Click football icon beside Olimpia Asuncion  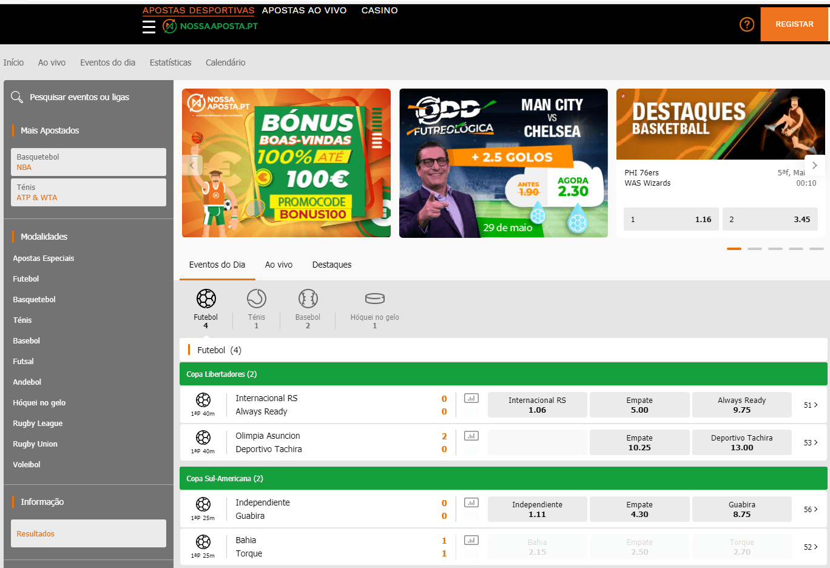point(203,438)
